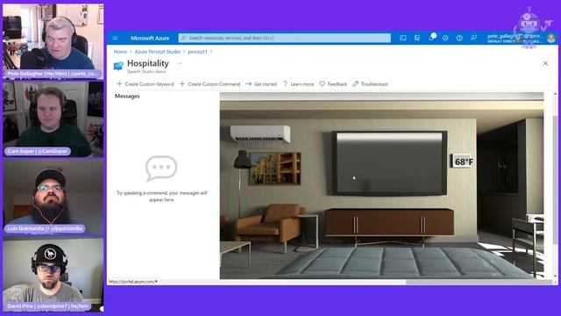Go to Home breadcrumb
This screenshot has width=561, height=316.
pos(120,52)
